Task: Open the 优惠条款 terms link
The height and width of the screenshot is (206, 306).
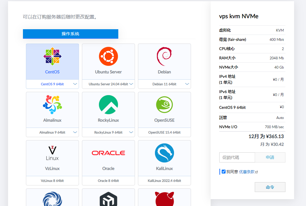Action: pyautogui.click(x=247, y=172)
